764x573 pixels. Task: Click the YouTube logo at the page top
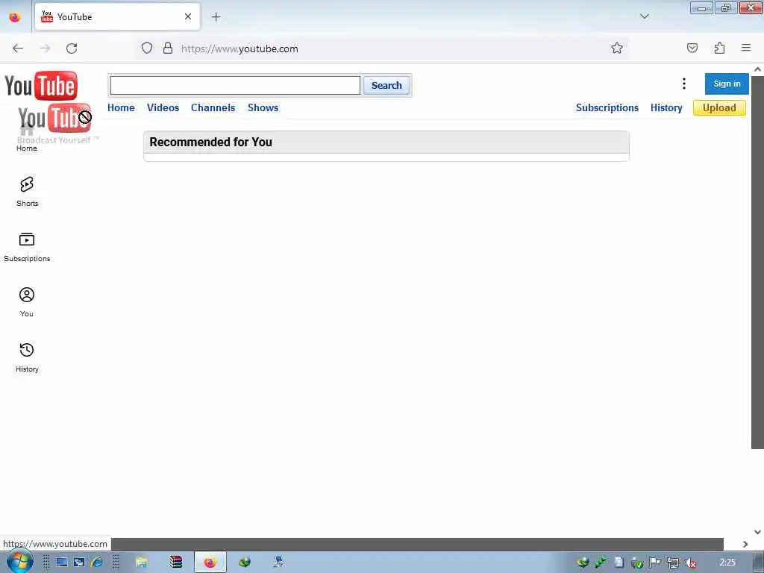41,86
